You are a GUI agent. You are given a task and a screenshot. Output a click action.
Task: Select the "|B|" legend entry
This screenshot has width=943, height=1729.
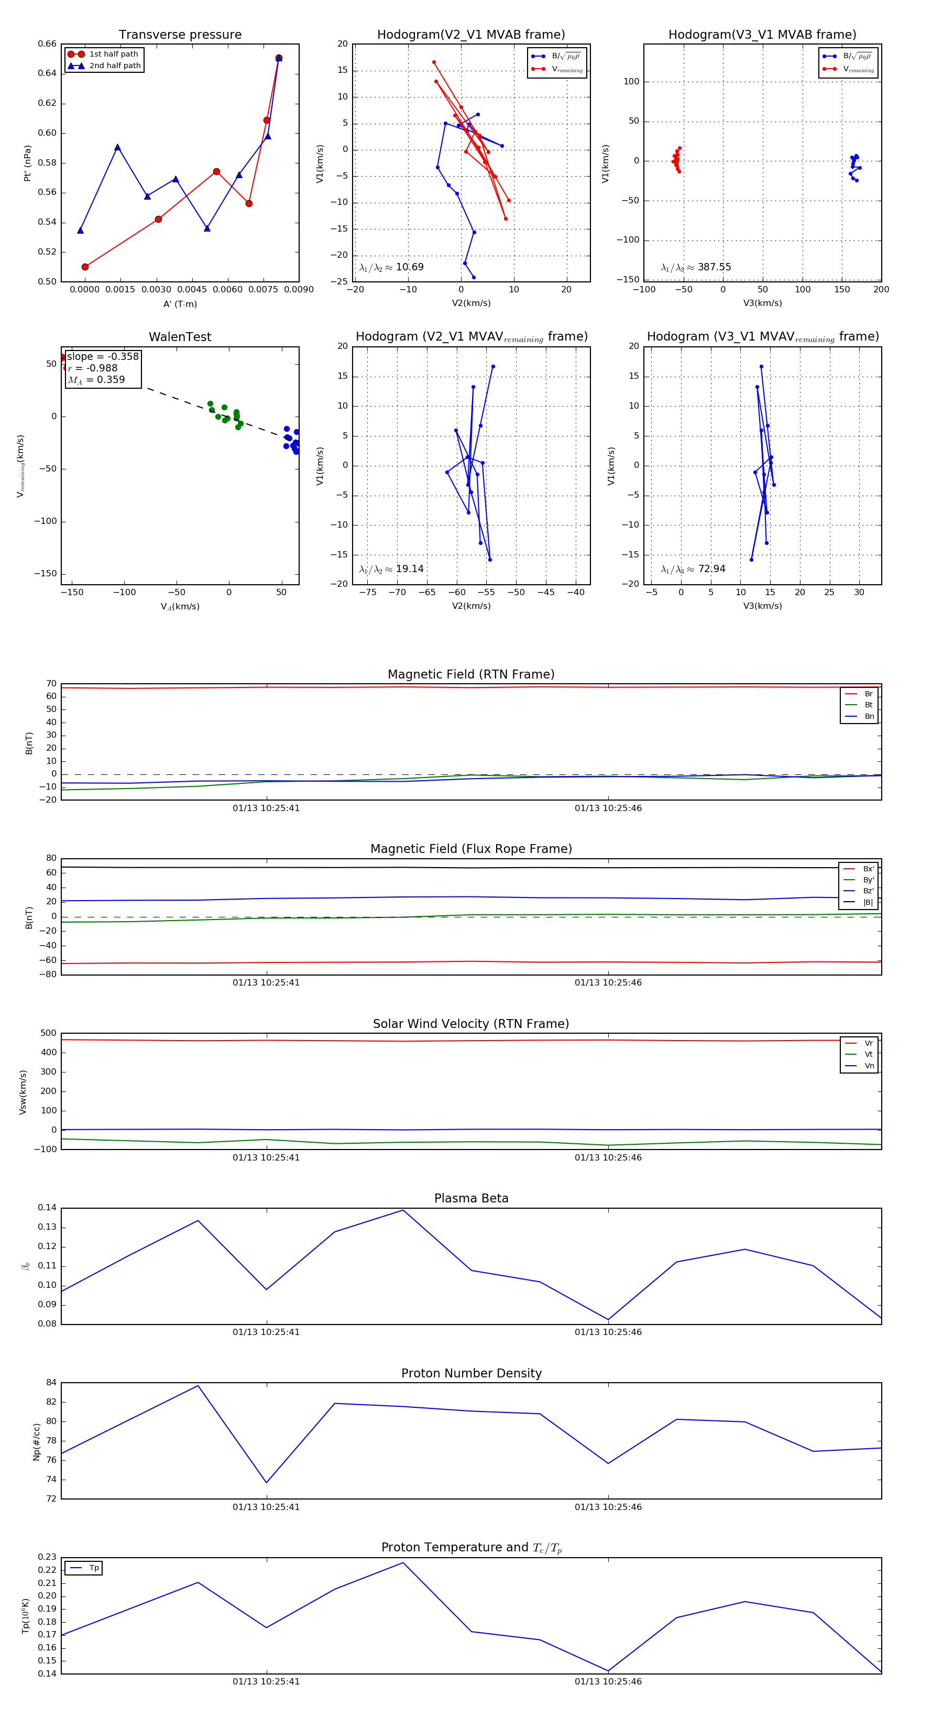[859, 902]
